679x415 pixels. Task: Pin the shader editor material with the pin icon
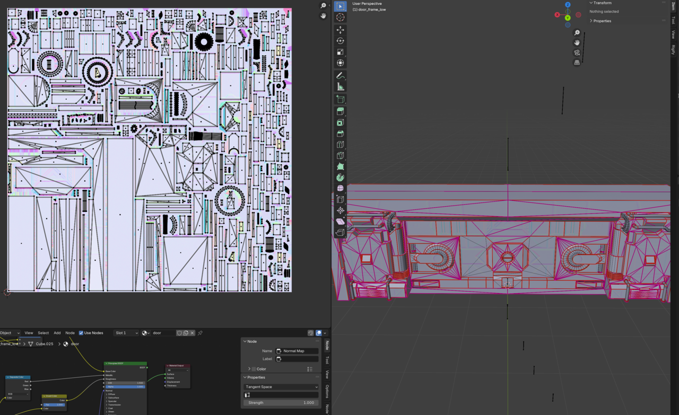tap(200, 333)
